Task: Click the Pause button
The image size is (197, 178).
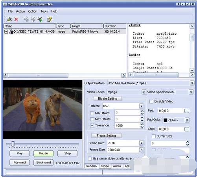Action: coord(44,153)
